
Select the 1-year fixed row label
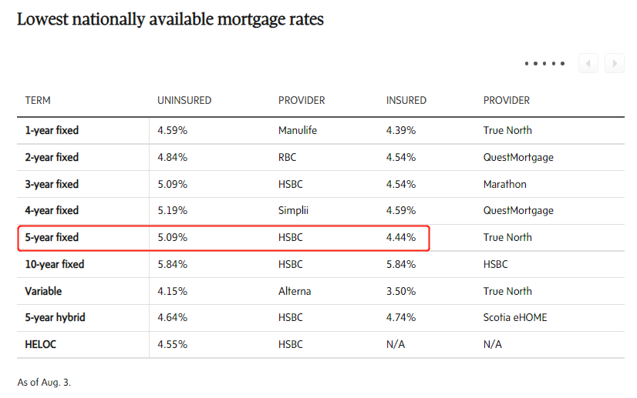(x=52, y=130)
